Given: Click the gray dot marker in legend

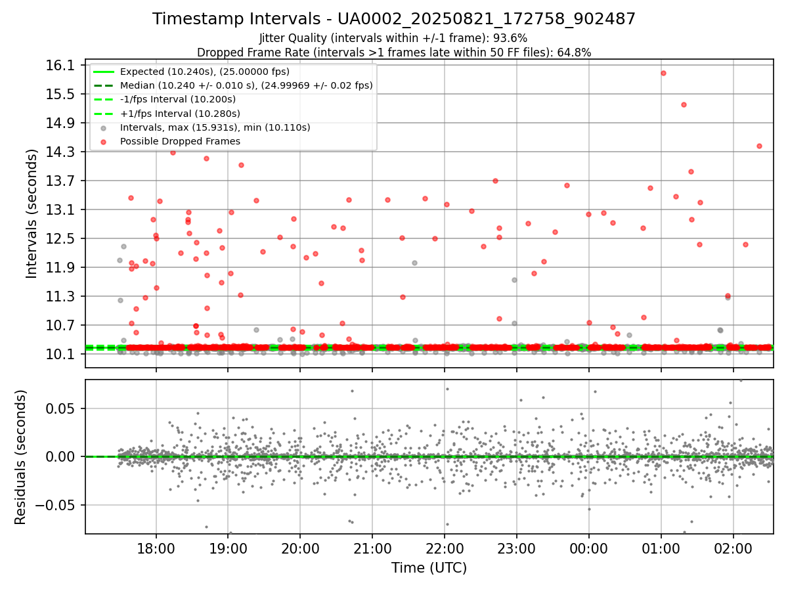Looking at the screenshot, I should pyautogui.click(x=104, y=127).
